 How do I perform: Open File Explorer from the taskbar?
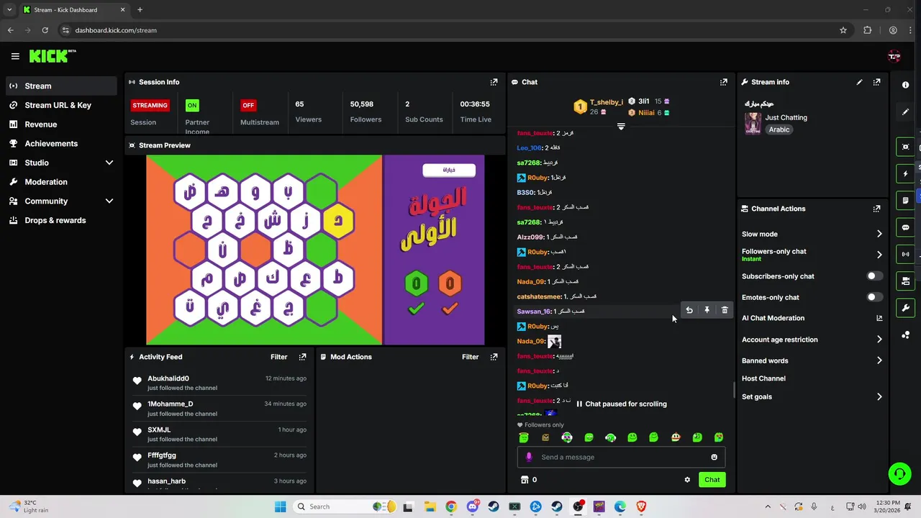(x=430, y=506)
